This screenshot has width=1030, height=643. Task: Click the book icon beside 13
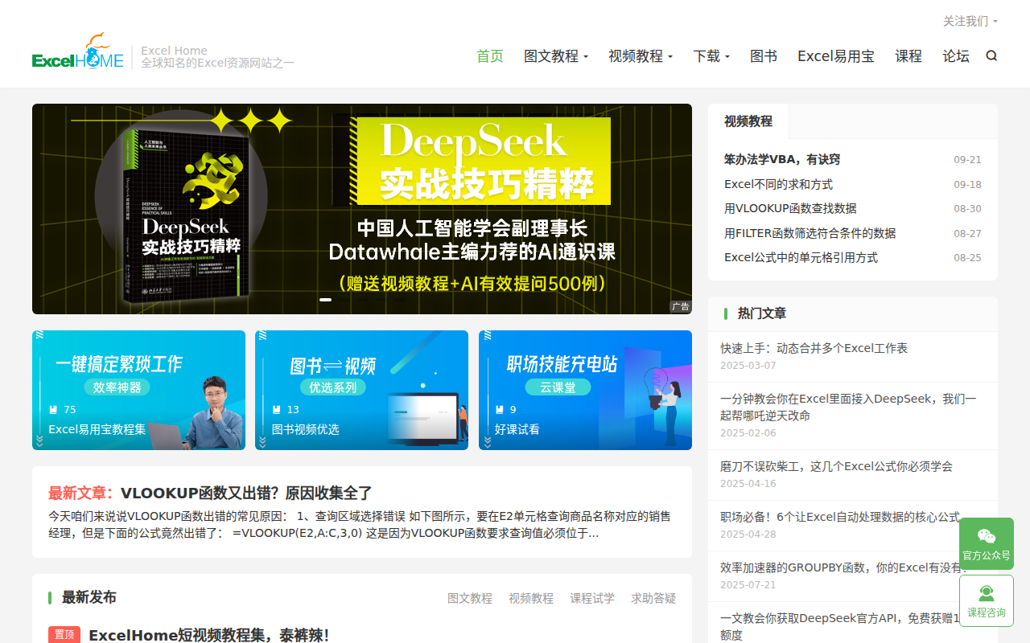(x=276, y=409)
